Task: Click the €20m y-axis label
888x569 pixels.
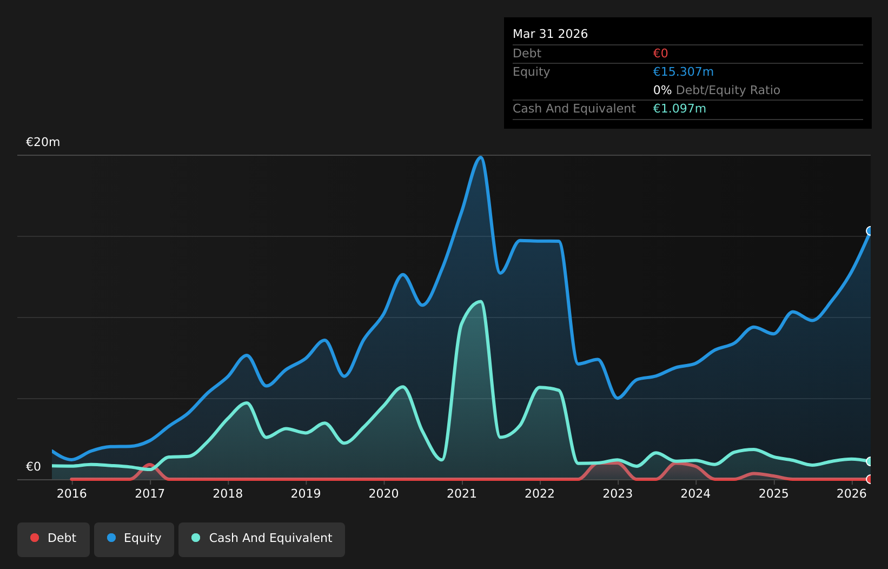Action: 43,142
